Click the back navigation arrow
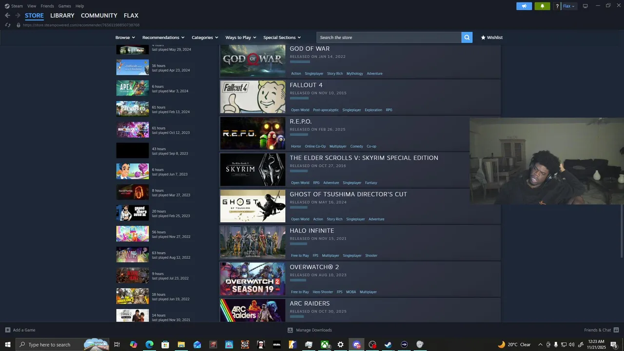This screenshot has height=351, width=624. pos(7,16)
